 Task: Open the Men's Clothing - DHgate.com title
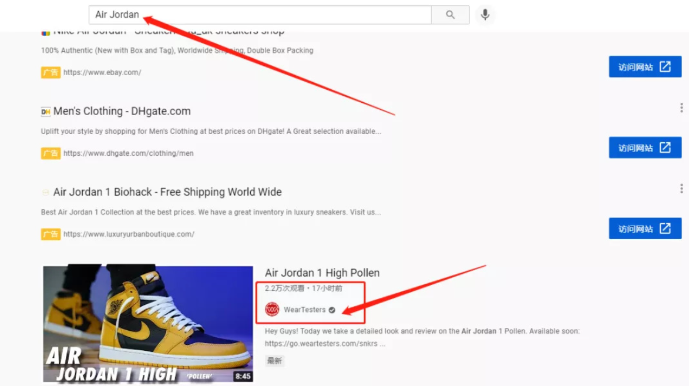tap(122, 111)
